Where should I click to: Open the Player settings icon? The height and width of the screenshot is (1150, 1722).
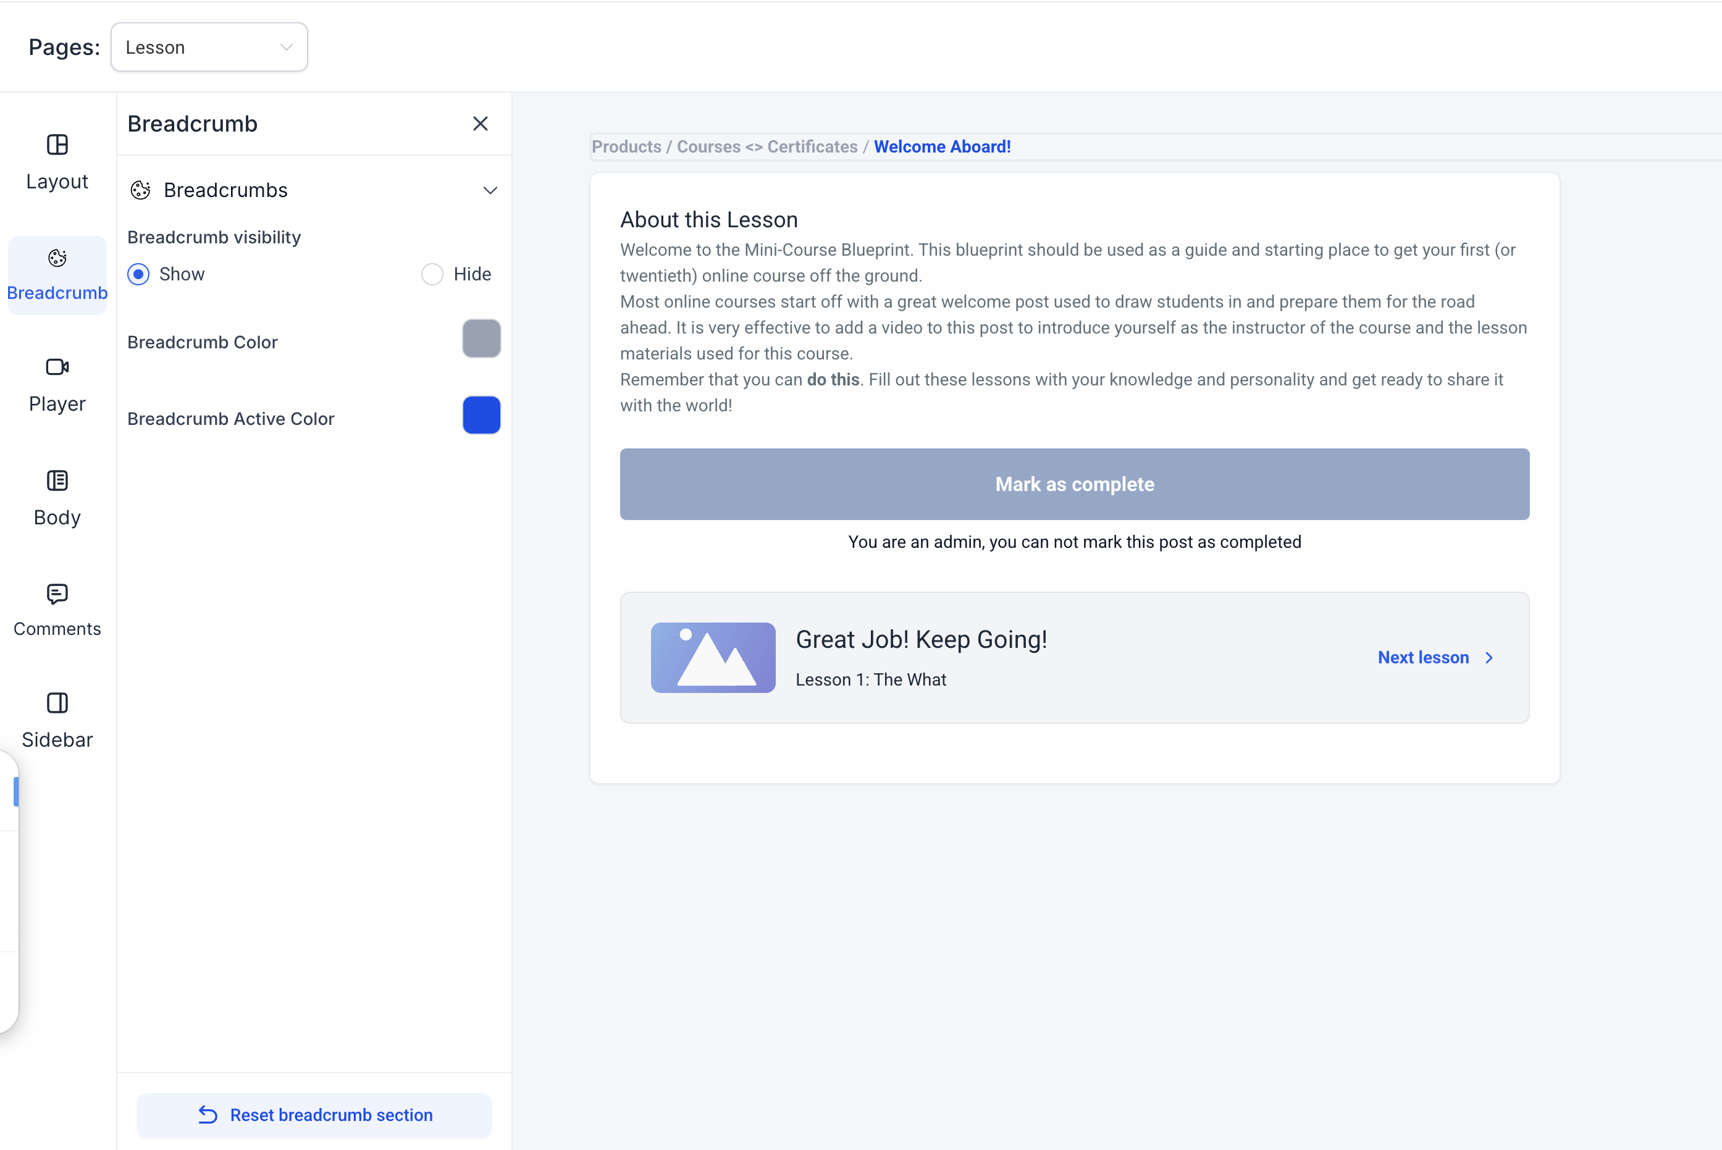[57, 367]
